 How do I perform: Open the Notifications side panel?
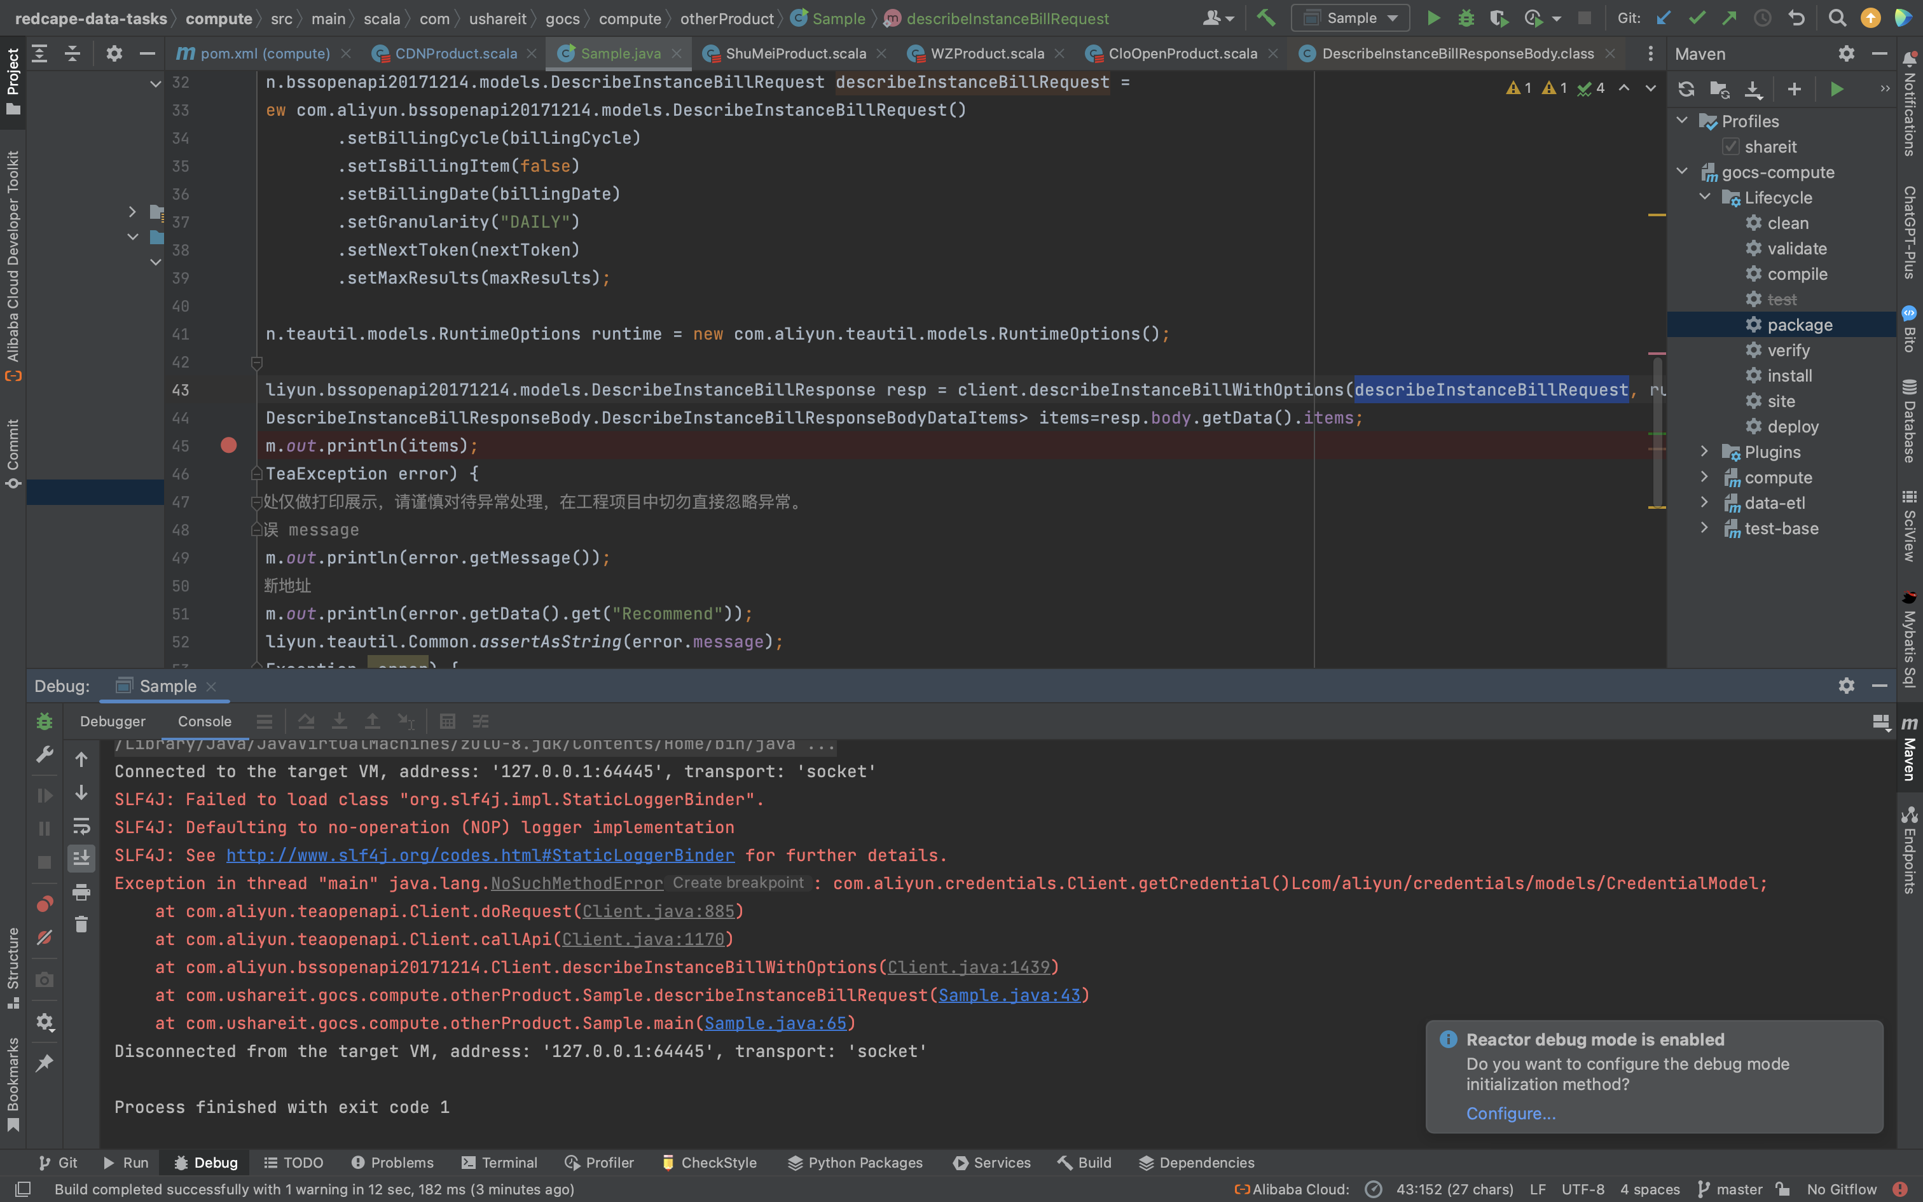pos(1910,103)
